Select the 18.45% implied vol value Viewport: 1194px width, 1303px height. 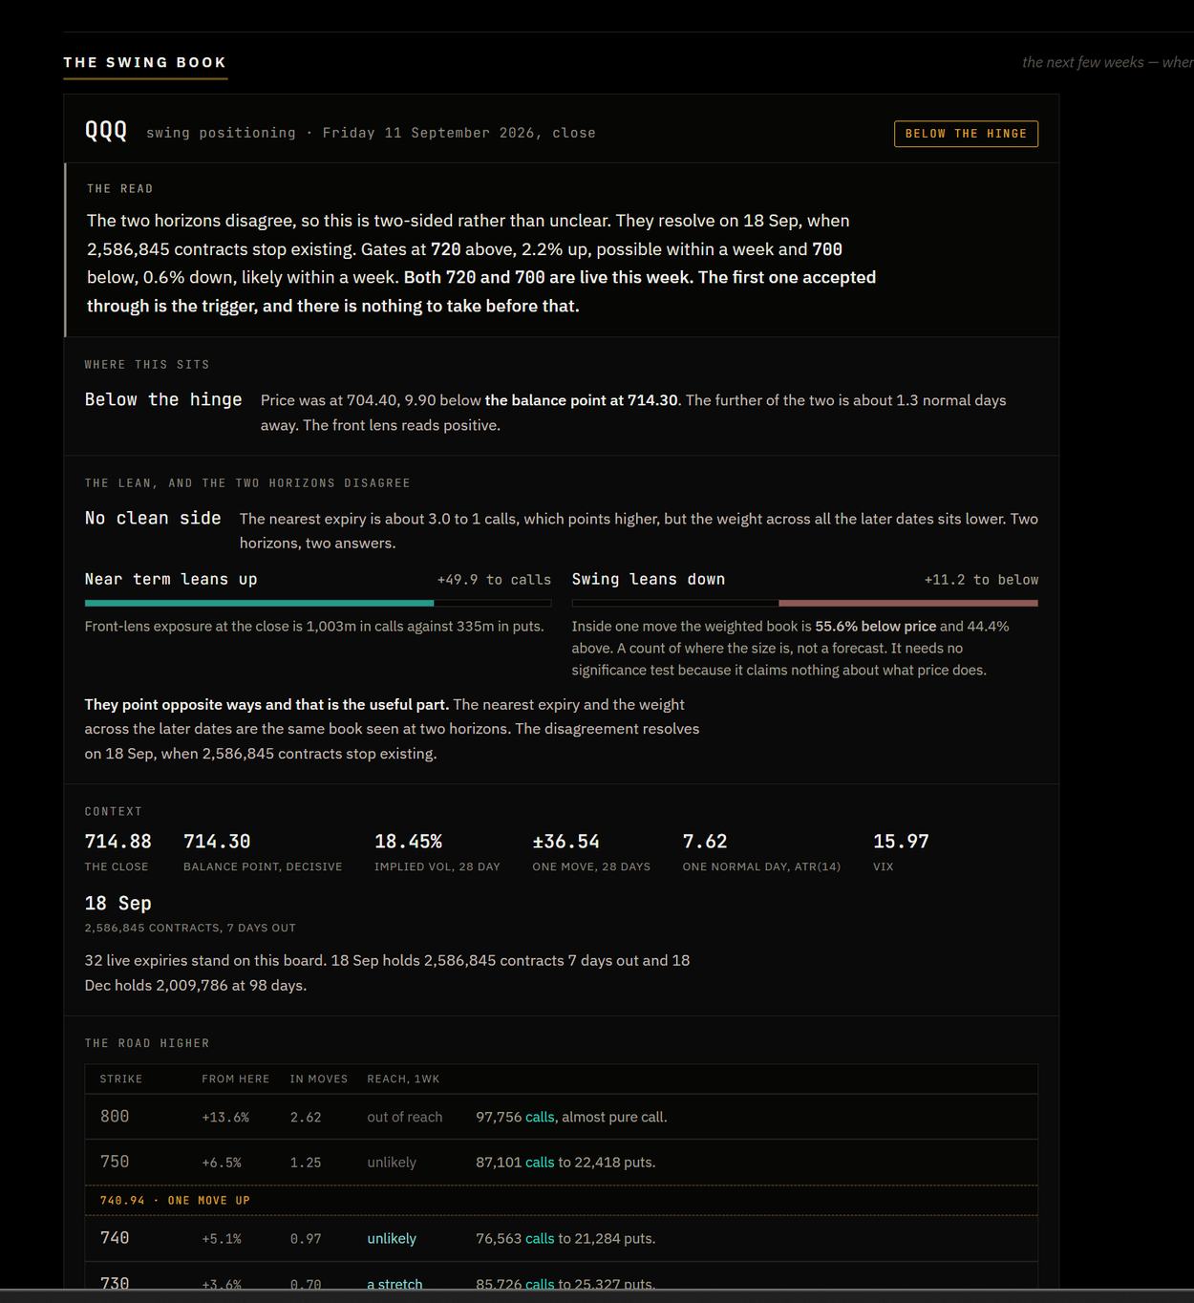[408, 842]
